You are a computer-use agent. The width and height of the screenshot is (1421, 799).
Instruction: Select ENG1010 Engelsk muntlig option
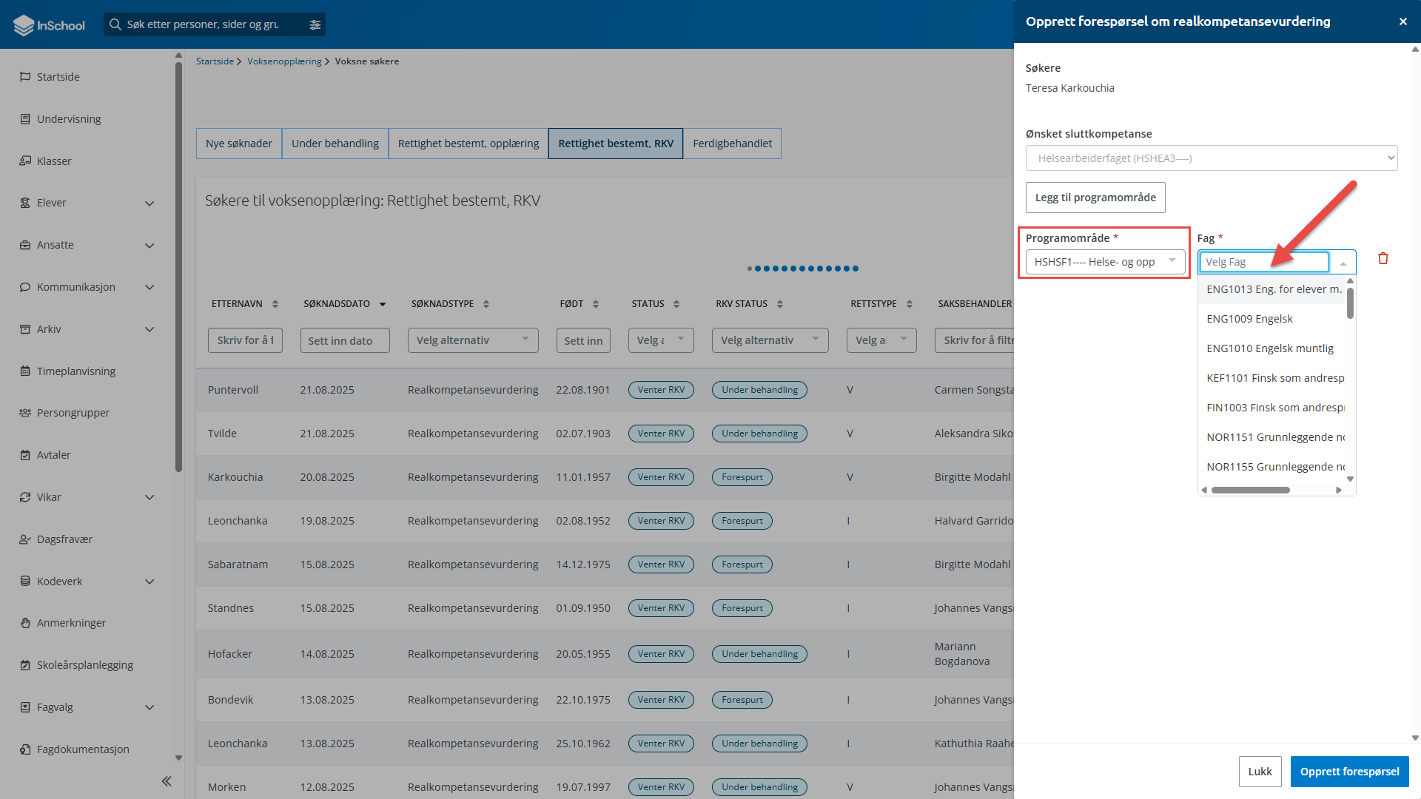pos(1271,348)
